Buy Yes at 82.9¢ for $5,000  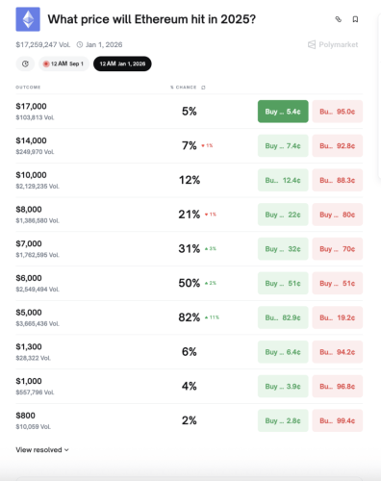[283, 317]
